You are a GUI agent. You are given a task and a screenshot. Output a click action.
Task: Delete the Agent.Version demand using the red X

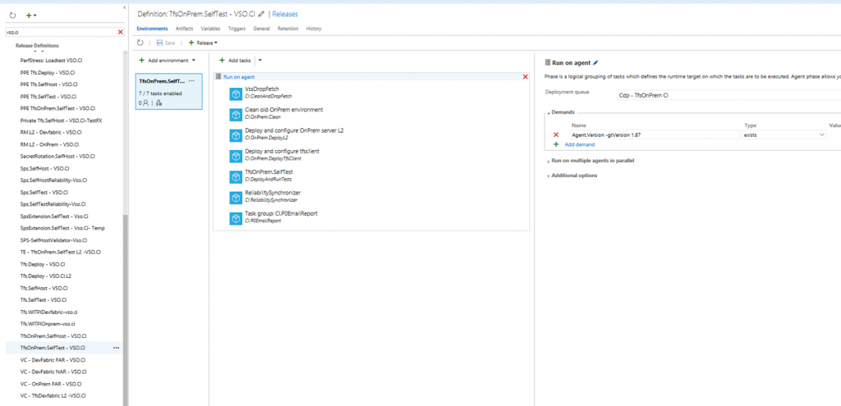pyautogui.click(x=556, y=135)
